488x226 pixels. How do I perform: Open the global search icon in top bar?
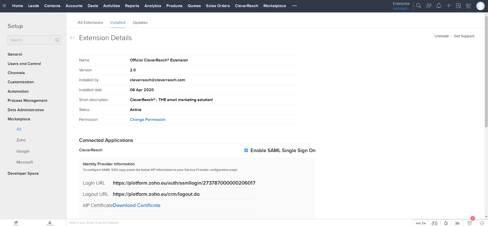click(418, 6)
